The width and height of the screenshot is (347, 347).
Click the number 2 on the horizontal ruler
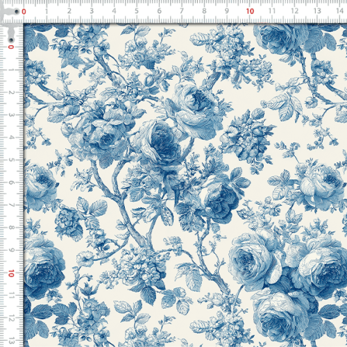pos(69,11)
